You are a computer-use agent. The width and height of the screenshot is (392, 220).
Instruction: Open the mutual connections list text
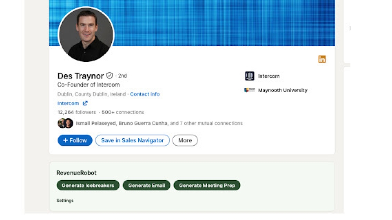tap(159, 123)
